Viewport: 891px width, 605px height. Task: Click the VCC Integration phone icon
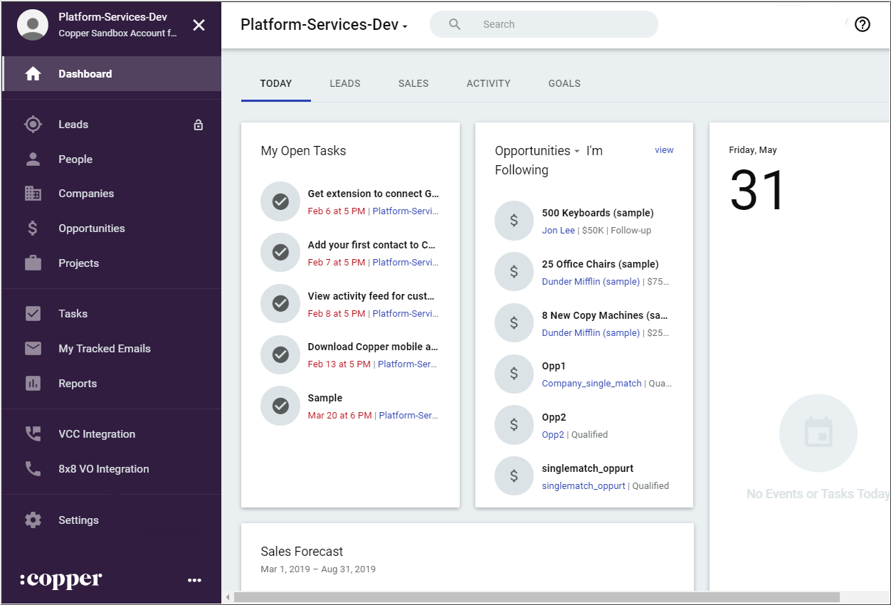pos(33,434)
